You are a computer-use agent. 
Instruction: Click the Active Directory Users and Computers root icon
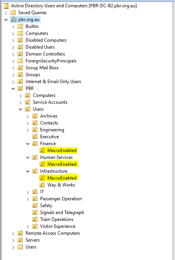pos(6,6)
